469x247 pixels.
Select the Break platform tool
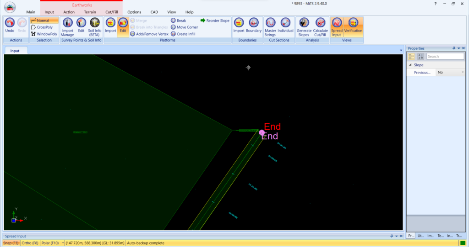(178, 21)
